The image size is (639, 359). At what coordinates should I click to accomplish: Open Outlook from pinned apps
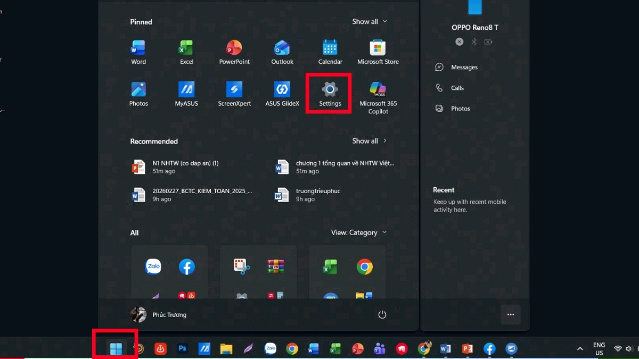(282, 52)
